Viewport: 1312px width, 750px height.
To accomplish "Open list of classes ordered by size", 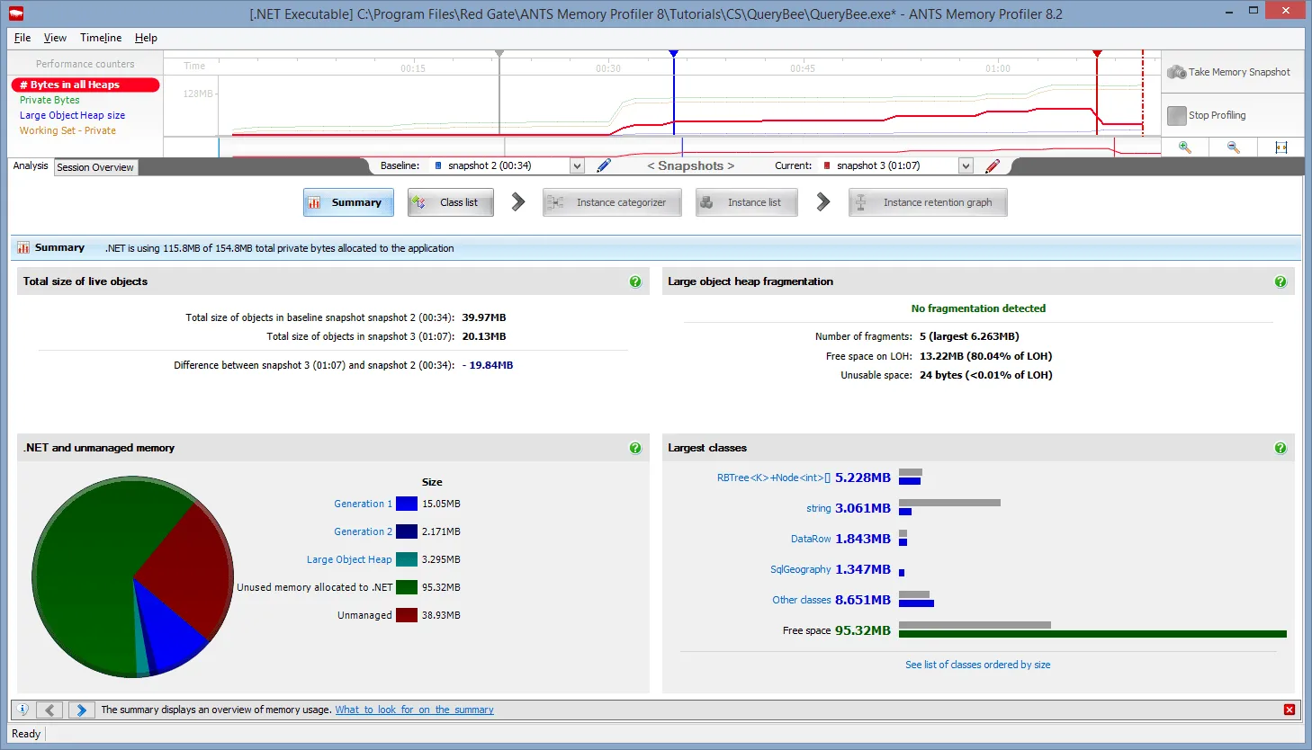I will point(978,665).
